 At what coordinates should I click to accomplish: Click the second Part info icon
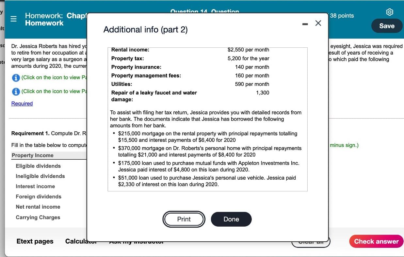click(15, 91)
